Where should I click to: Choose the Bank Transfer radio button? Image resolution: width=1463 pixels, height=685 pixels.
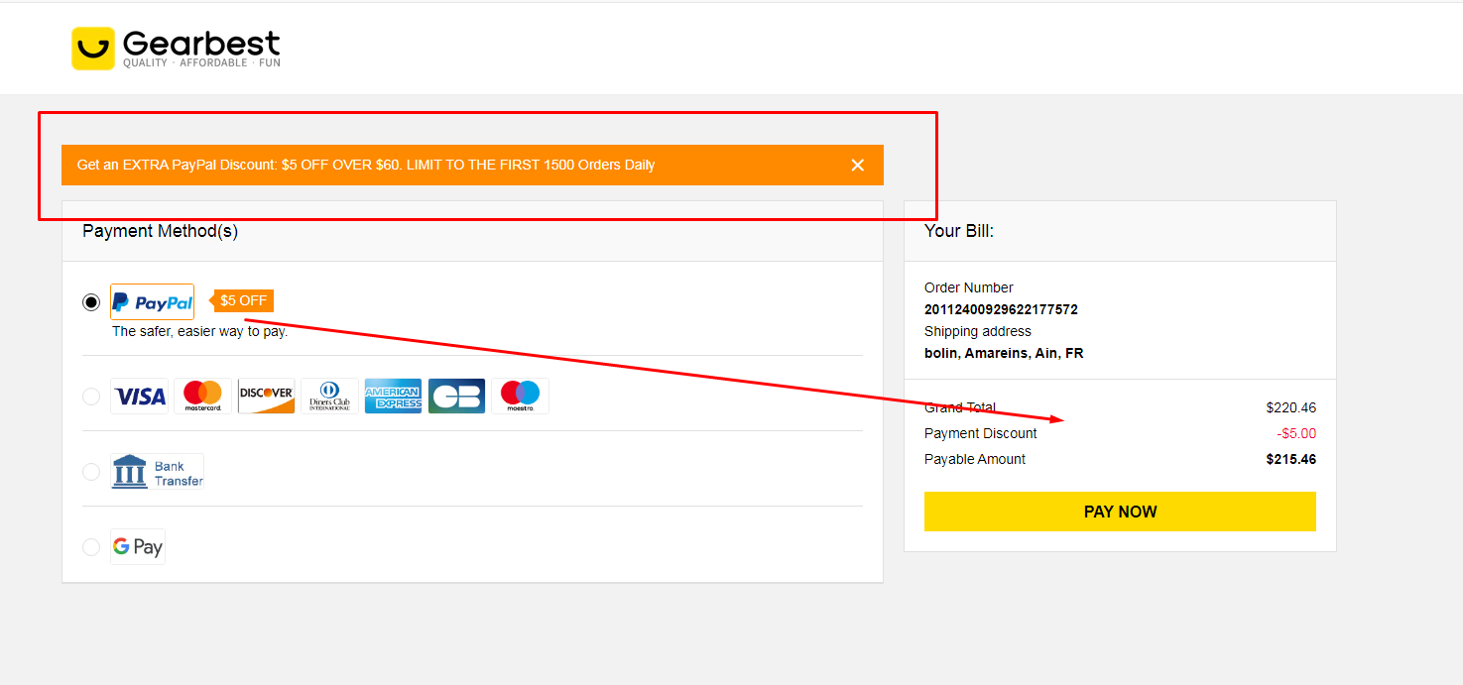point(91,471)
